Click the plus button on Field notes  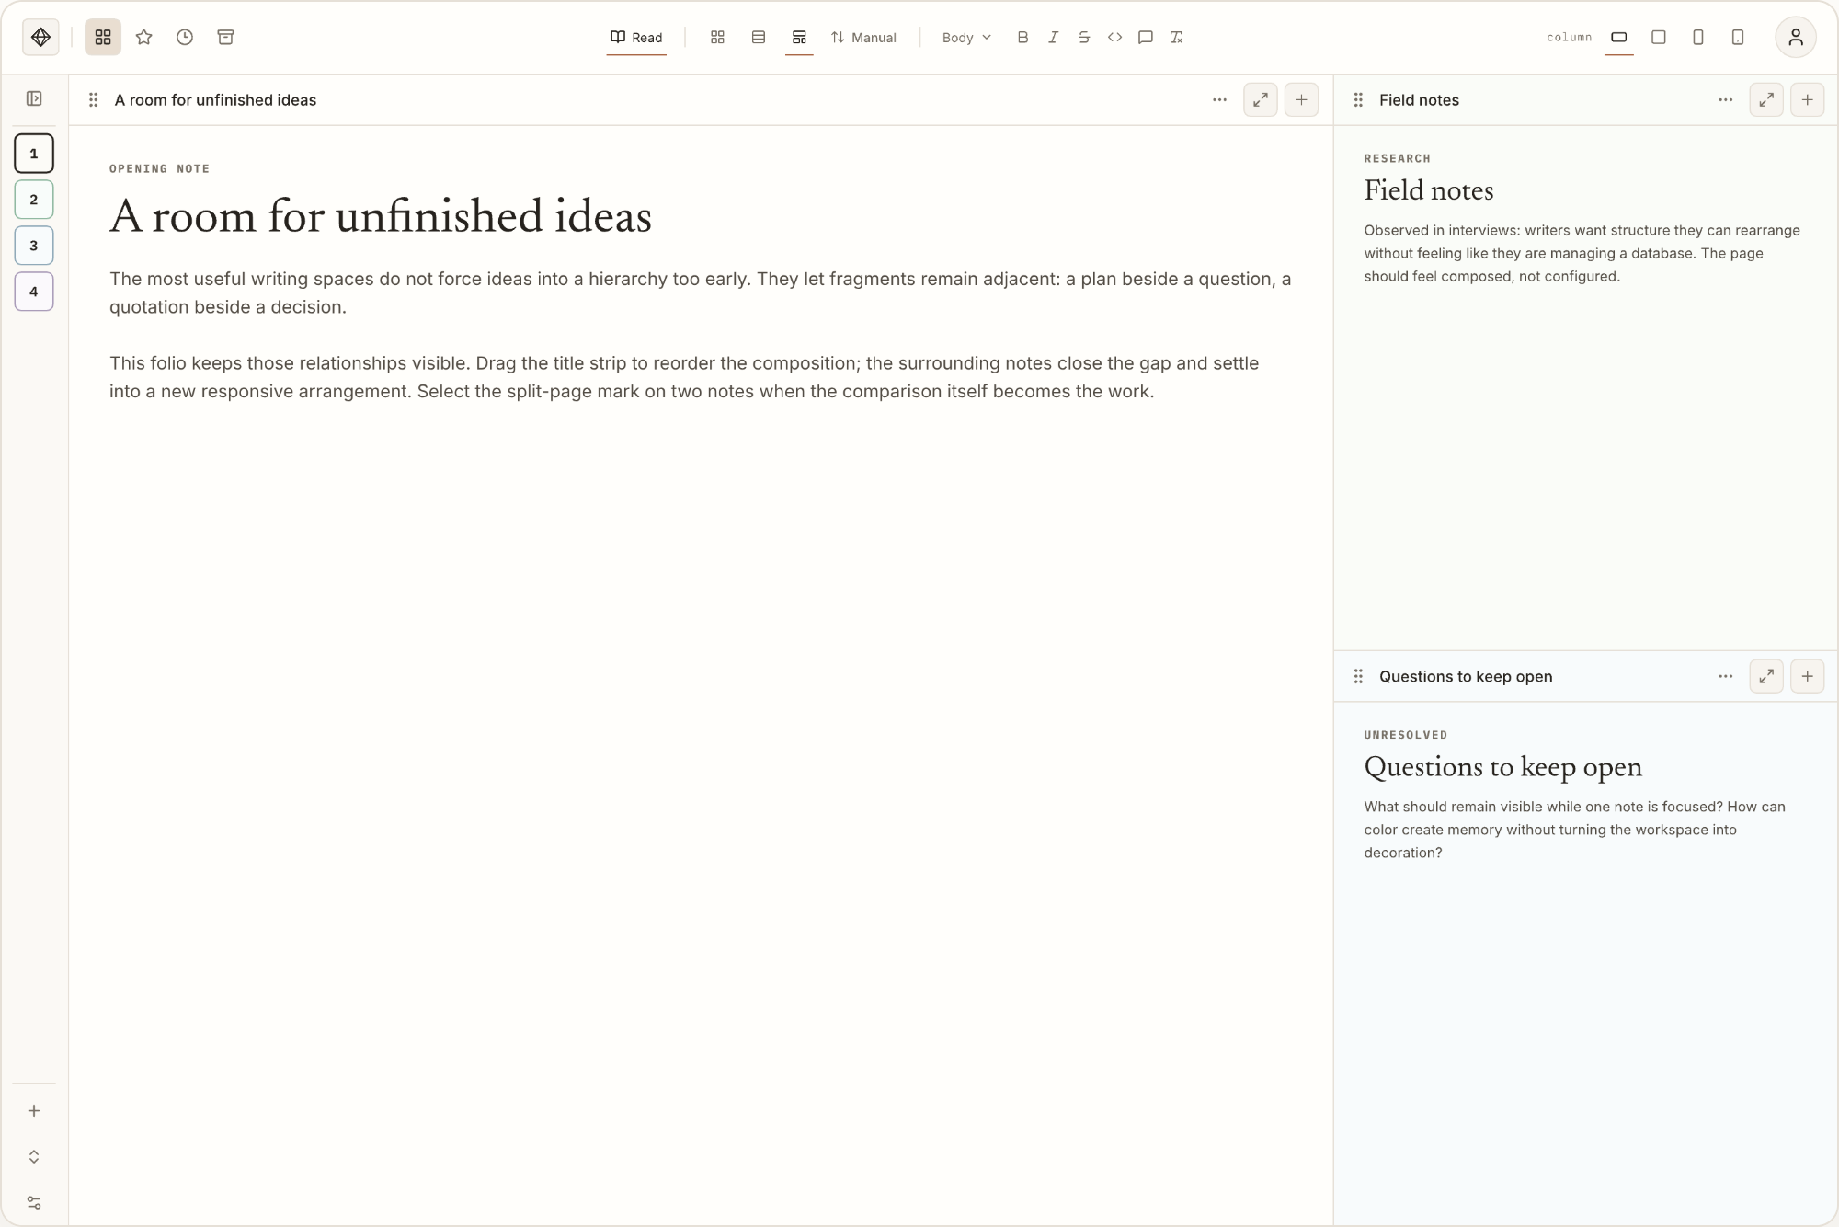tap(1808, 100)
